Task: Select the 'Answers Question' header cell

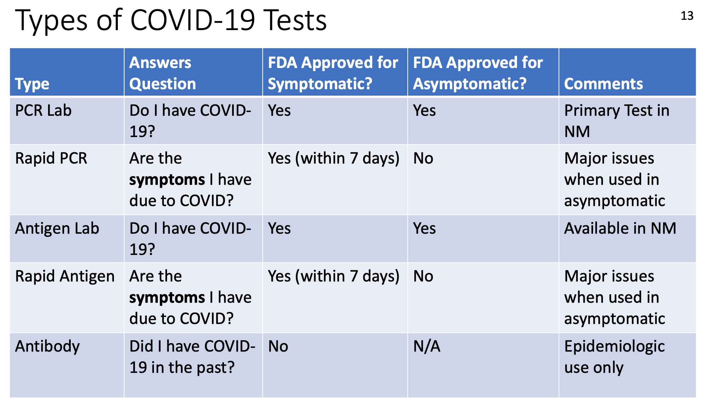Action: [x=193, y=72]
